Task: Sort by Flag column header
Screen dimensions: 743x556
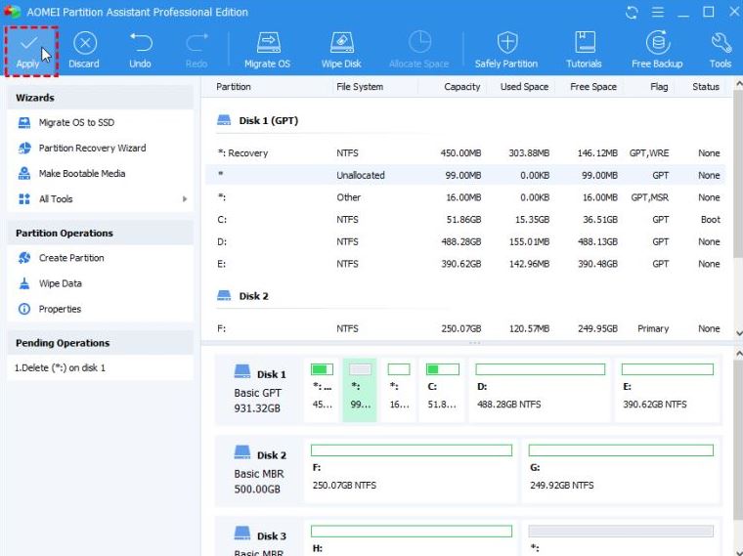Action: (x=659, y=87)
